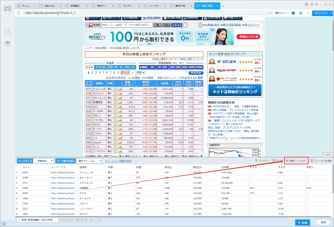334x227 pixels.
Task: Close the active 株探 tab
Action: [x=217, y=6]
